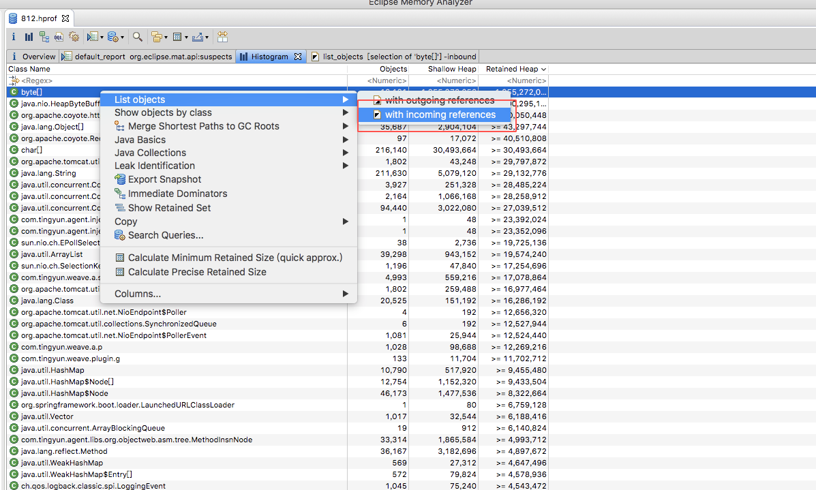Open the heap dump Overview icon
This screenshot has width=816, height=490.
13,37
